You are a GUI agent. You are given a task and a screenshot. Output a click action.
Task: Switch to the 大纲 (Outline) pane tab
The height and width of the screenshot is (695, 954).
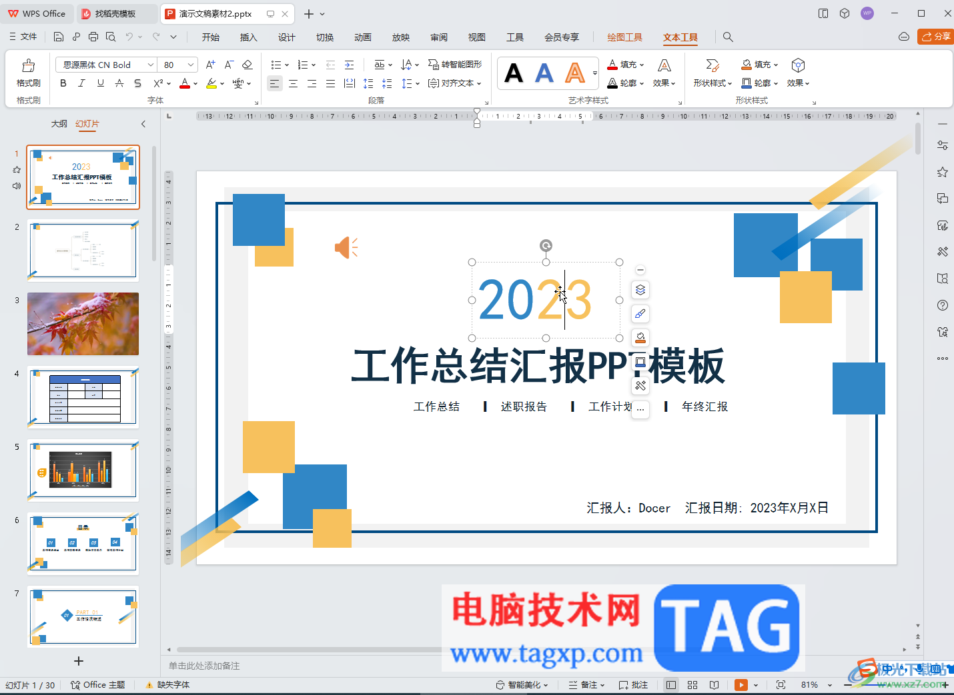tap(59, 124)
